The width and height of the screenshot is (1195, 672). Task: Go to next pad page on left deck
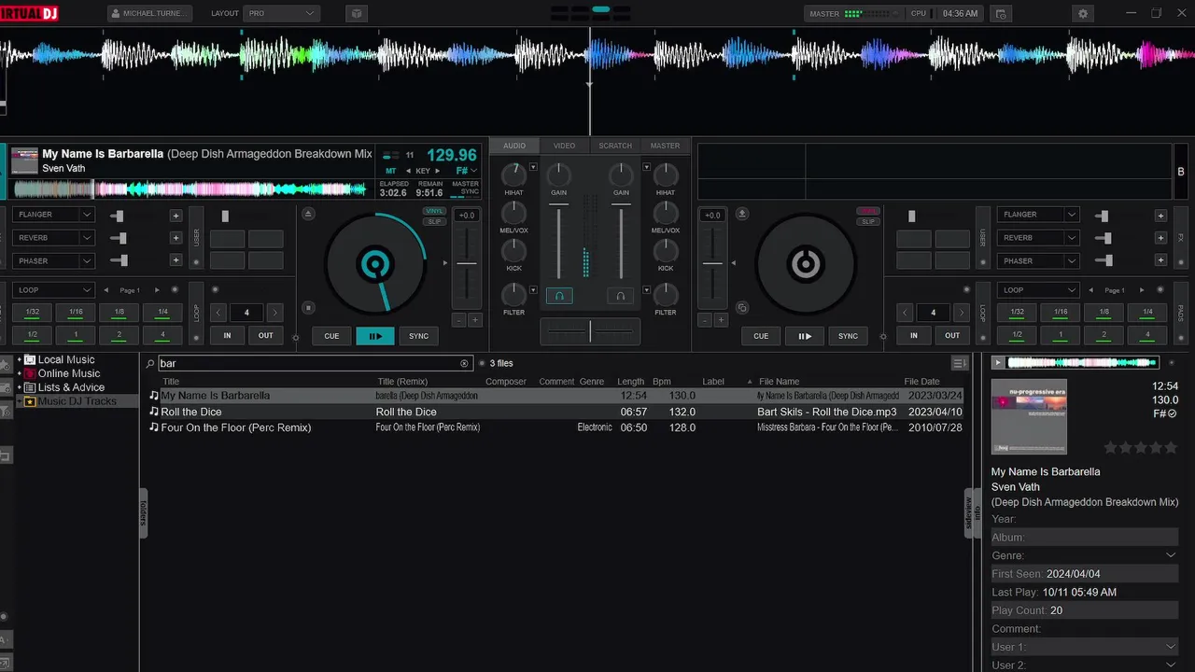click(157, 290)
